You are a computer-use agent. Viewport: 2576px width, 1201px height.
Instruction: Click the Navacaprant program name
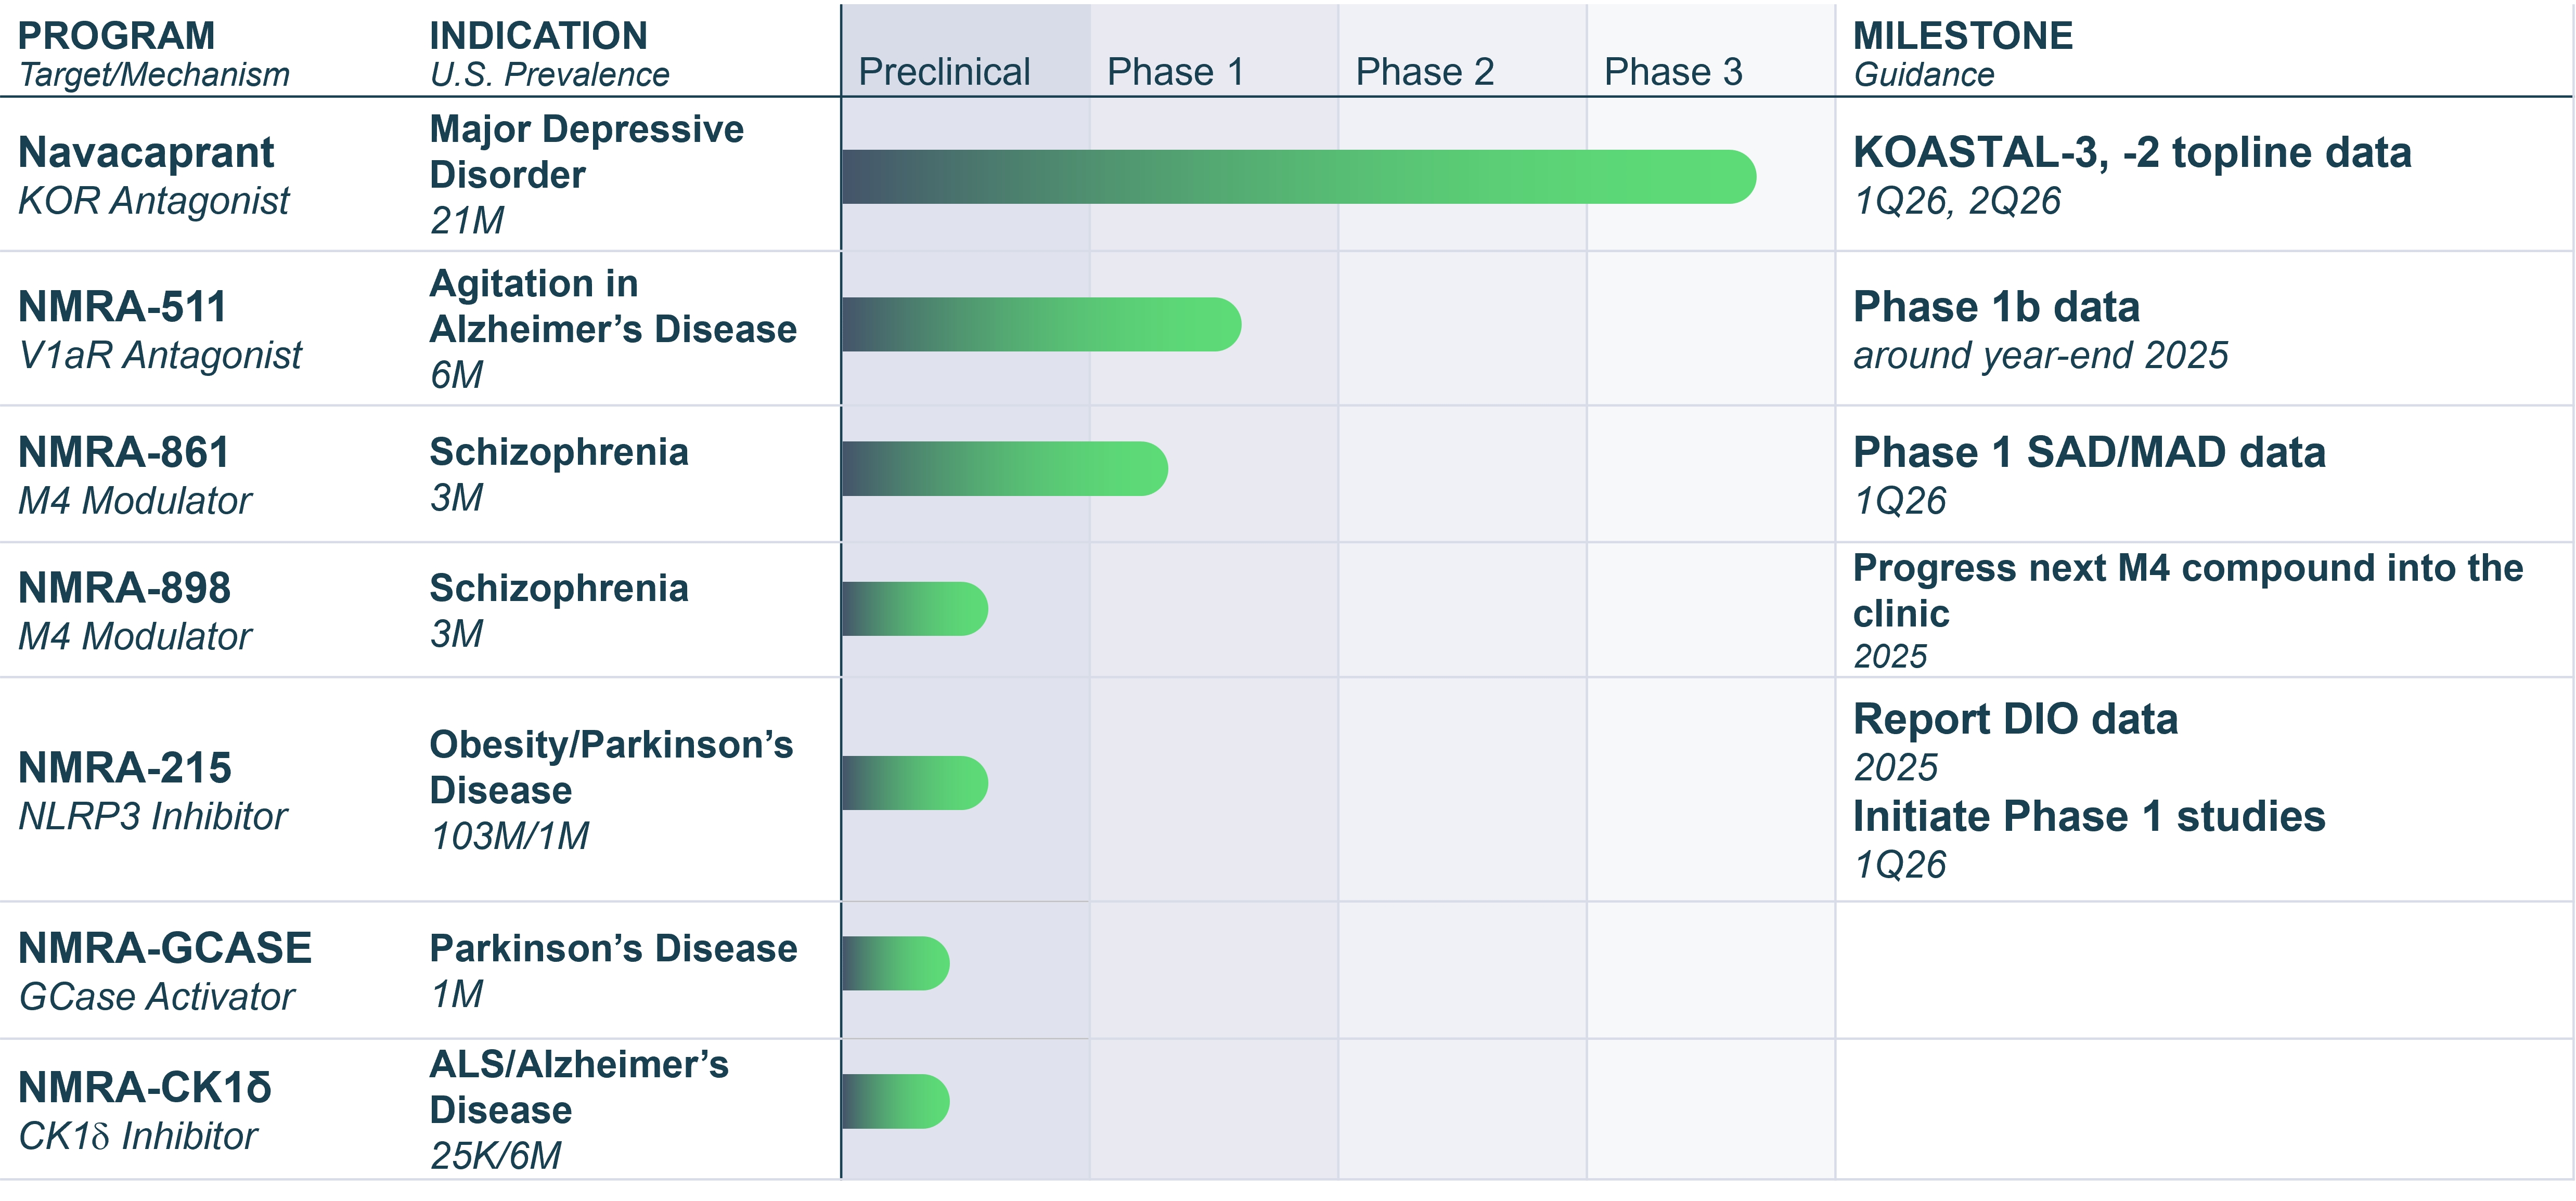146,153
